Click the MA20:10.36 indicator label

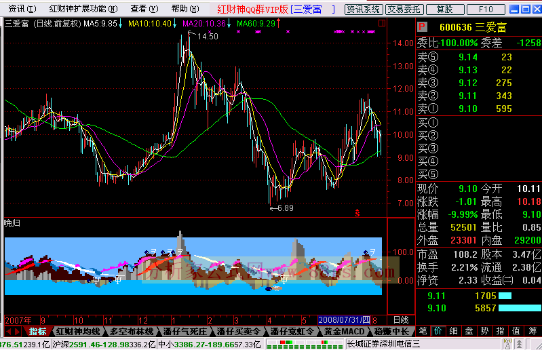(x=207, y=24)
